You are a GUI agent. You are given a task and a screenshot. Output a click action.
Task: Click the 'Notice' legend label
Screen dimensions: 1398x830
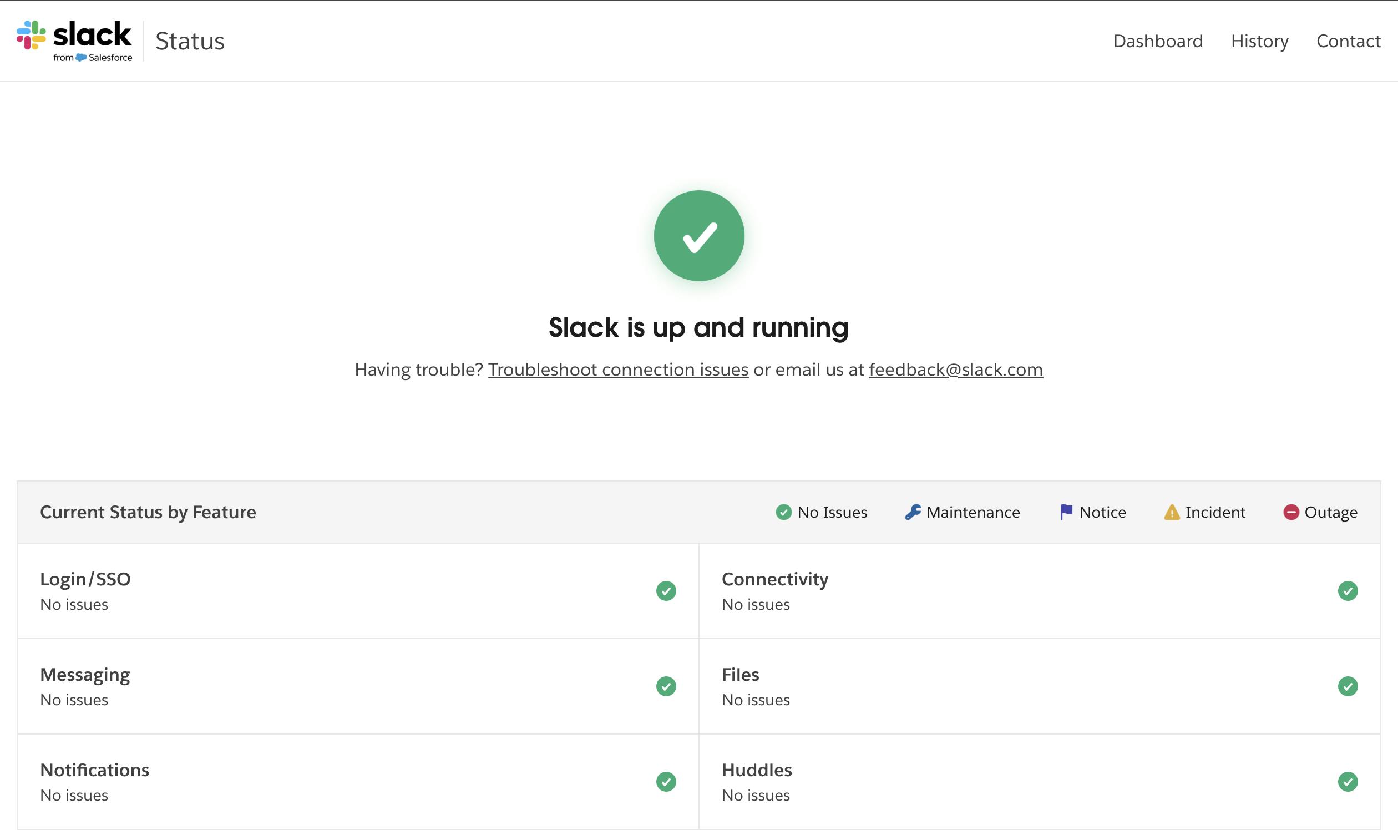(x=1102, y=512)
